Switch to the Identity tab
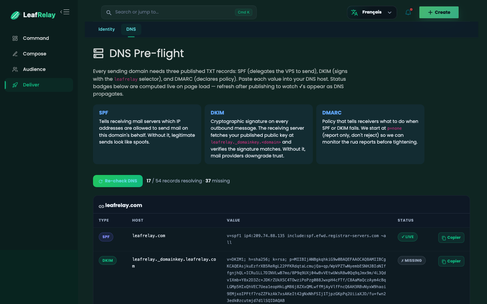The height and width of the screenshot is (304, 487). pos(107,29)
